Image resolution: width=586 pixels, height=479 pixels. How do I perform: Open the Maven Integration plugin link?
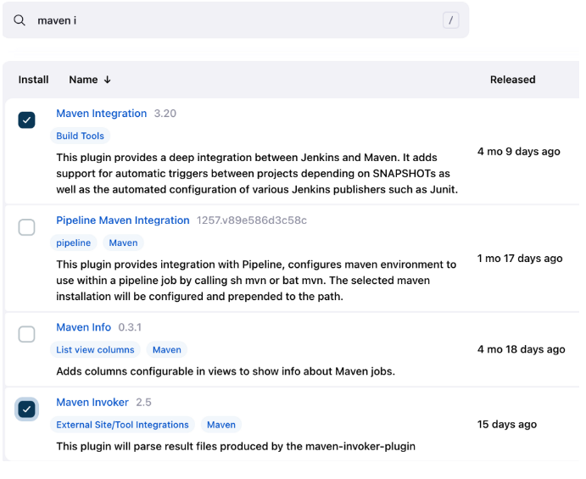point(101,114)
